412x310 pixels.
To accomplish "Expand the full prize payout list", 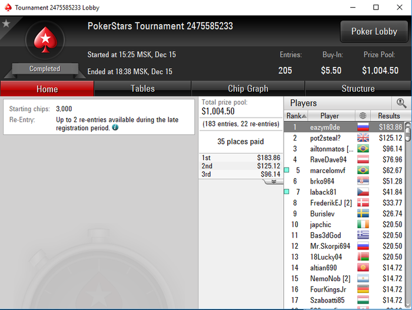I will tap(274, 182).
